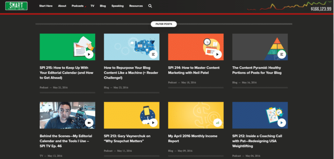Viewport: 334px width, 159px height.
Task: Click the Blog category dated May 23, 2016
Action: coord(106,88)
